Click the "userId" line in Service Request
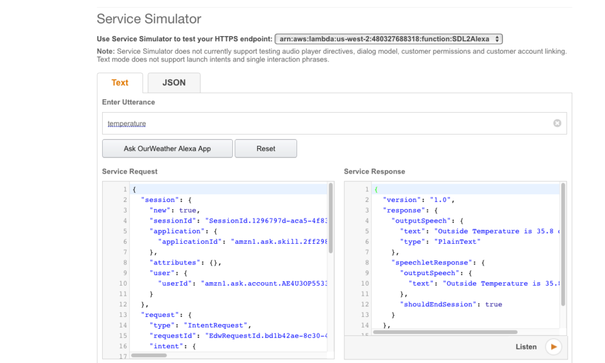 click(x=243, y=283)
